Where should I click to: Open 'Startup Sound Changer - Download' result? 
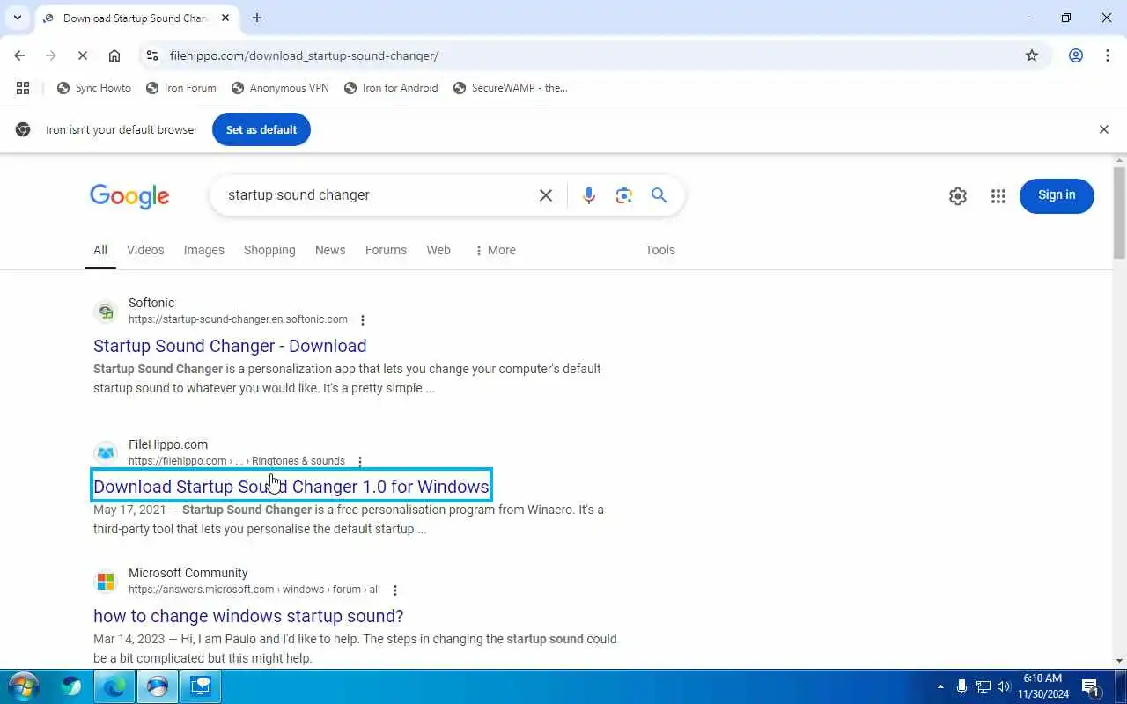coord(230,346)
